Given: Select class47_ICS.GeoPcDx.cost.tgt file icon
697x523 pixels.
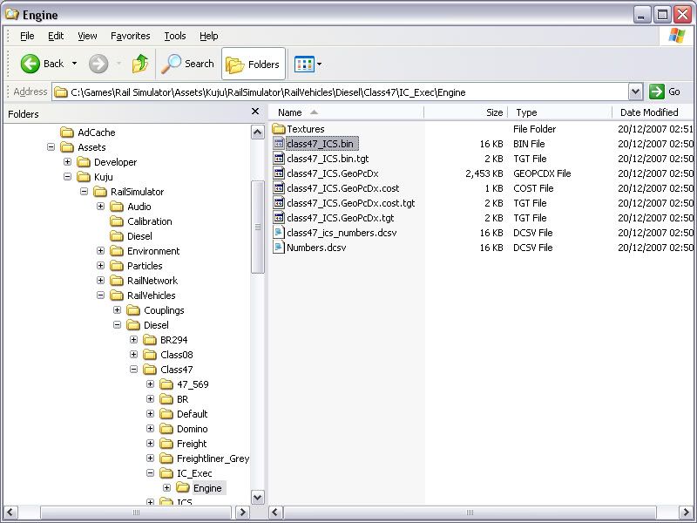Looking at the screenshot, I should [279, 203].
